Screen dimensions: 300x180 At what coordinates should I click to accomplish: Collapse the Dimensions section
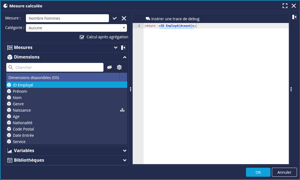click(125, 57)
